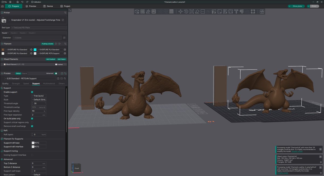The image size is (324, 176).
Task: Toggle Ironing Support Interface checkbox
Action: pos(32,155)
